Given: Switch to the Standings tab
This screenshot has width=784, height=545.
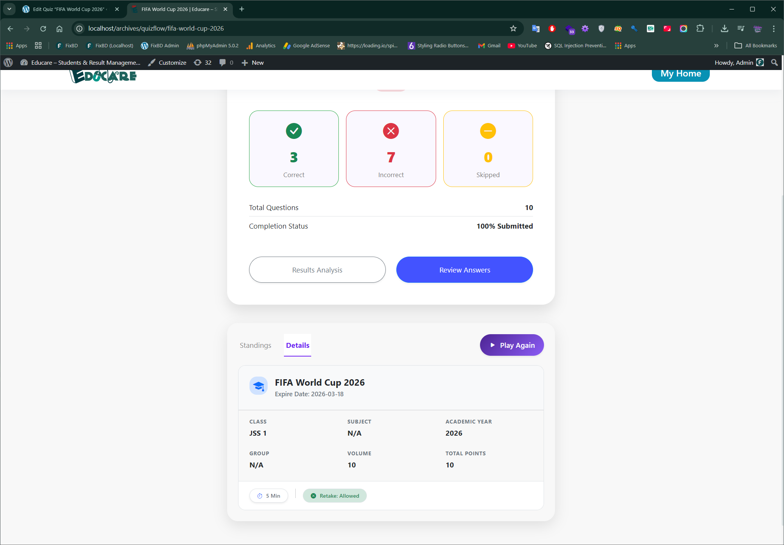Looking at the screenshot, I should 256,345.
